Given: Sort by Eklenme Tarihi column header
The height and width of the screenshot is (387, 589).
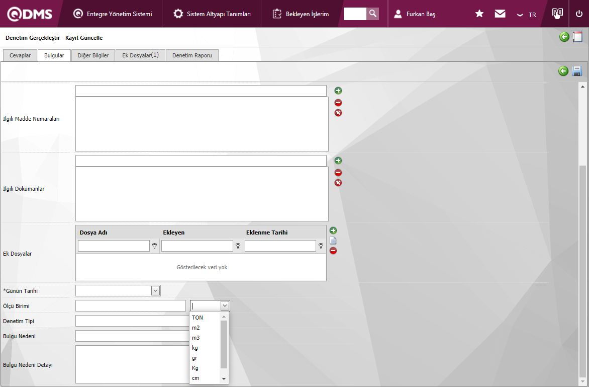Looking at the screenshot, I should coord(267,233).
